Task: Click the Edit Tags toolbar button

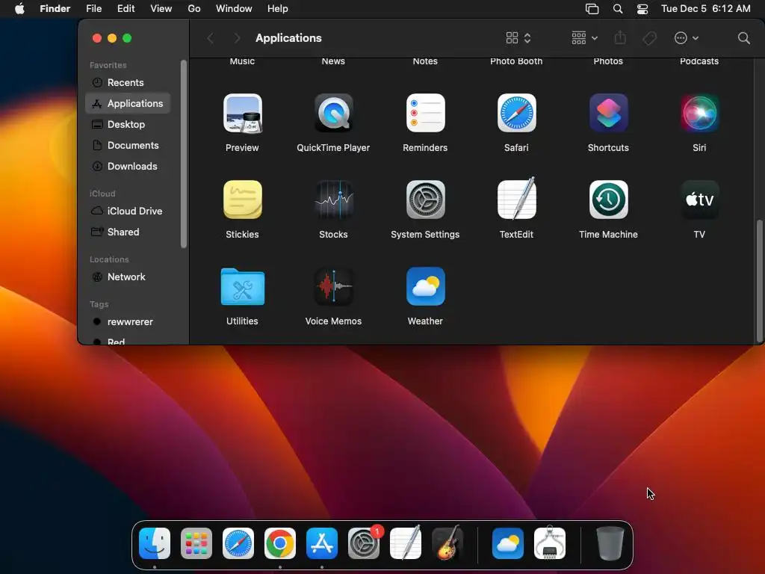Action: click(x=649, y=38)
